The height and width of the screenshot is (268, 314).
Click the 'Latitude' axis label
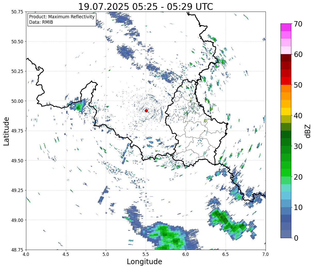6,131
